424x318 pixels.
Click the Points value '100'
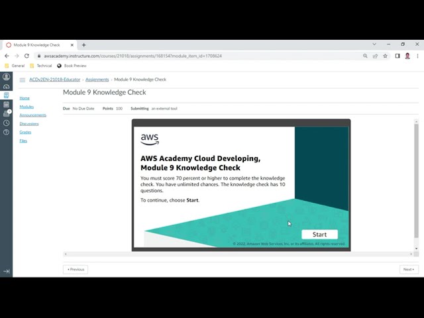click(119, 109)
